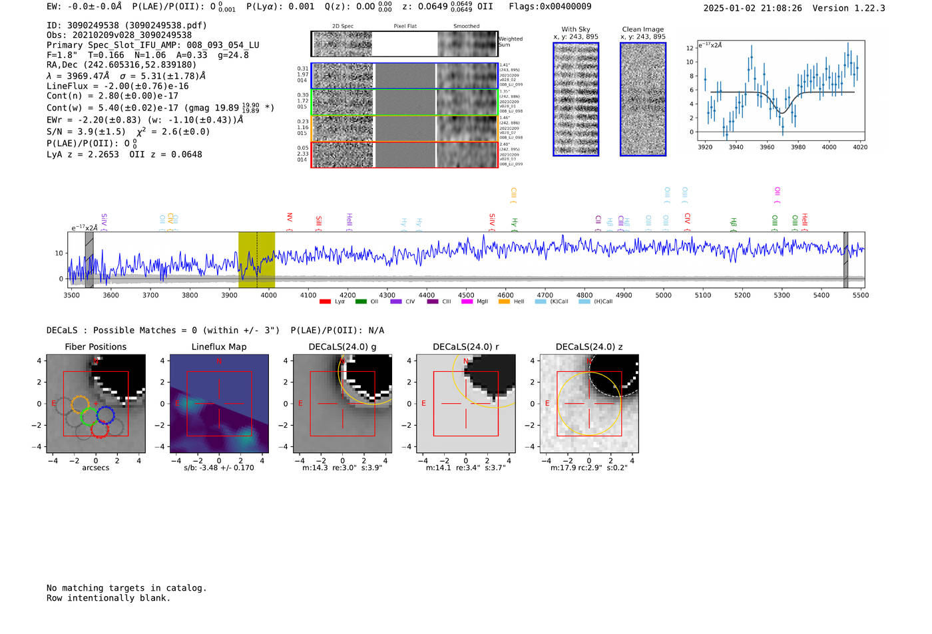Open the With Sky cutout image
932x634 pixels.
(x=576, y=99)
